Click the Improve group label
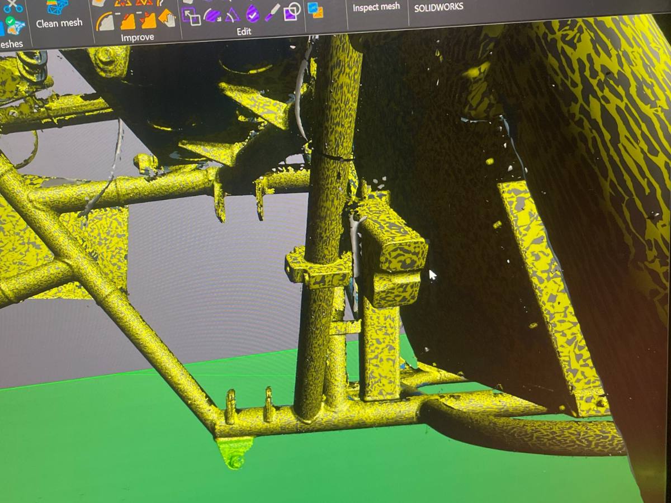The image size is (671, 503). coord(138,37)
